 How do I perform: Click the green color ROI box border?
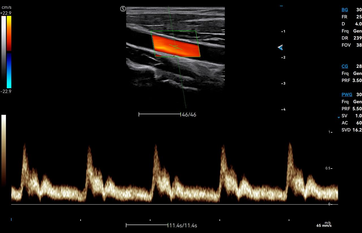(x=173, y=31)
